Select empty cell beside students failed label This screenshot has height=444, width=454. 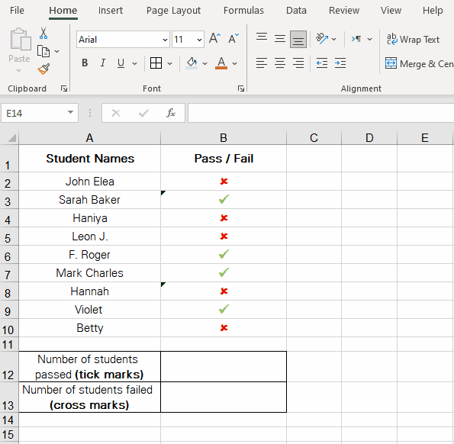224,397
